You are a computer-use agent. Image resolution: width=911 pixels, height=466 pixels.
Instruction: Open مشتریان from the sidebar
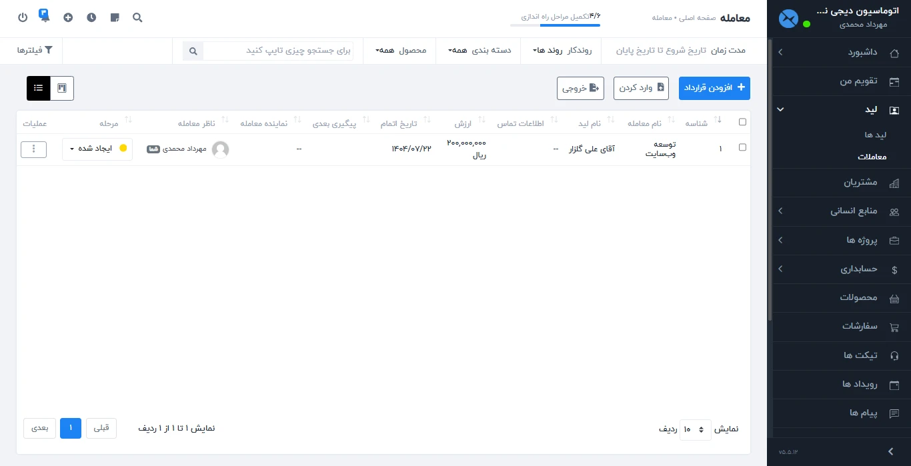[x=862, y=182]
